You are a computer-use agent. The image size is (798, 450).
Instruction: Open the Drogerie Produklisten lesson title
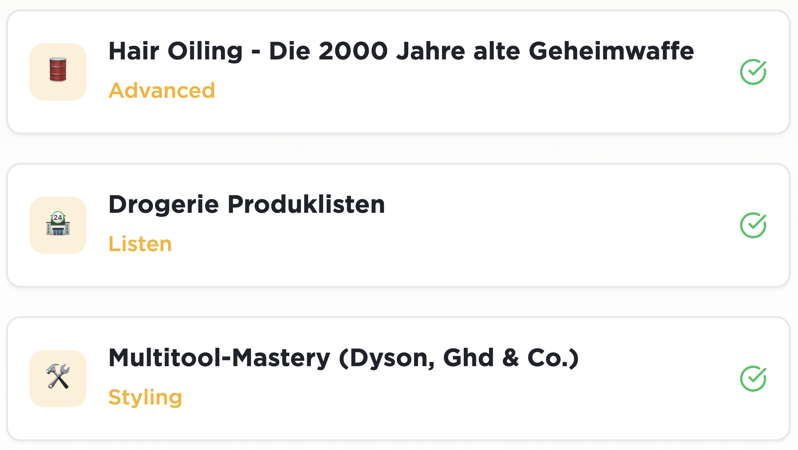(247, 204)
